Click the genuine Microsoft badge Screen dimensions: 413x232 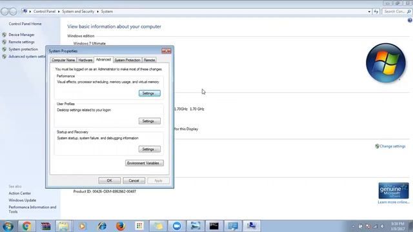pos(394,191)
